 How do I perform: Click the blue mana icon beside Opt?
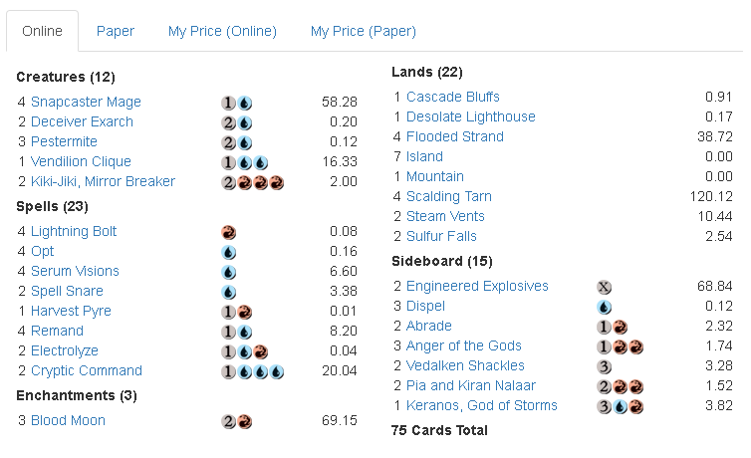pyautogui.click(x=228, y=251)
